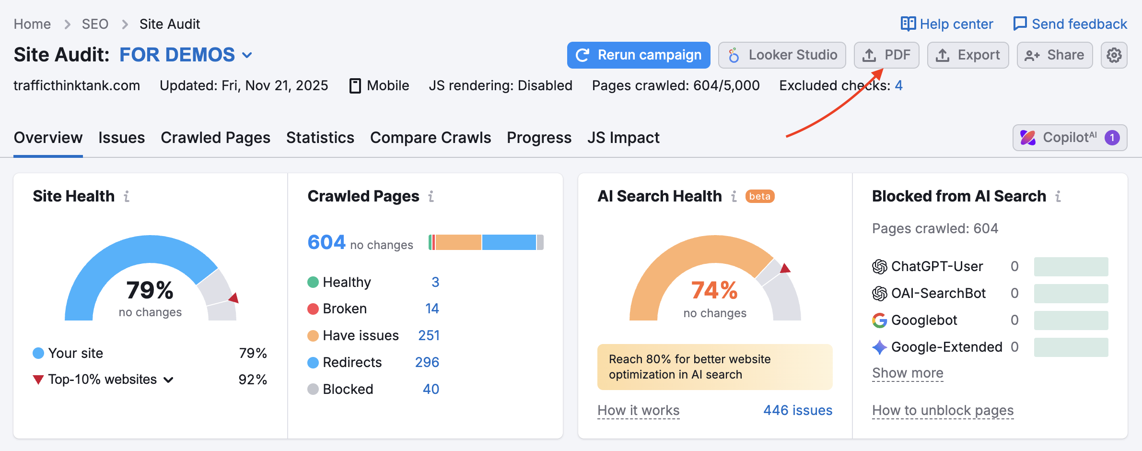
Task: Click the AI Search Health info icon
Action: (x=733, y=196)
